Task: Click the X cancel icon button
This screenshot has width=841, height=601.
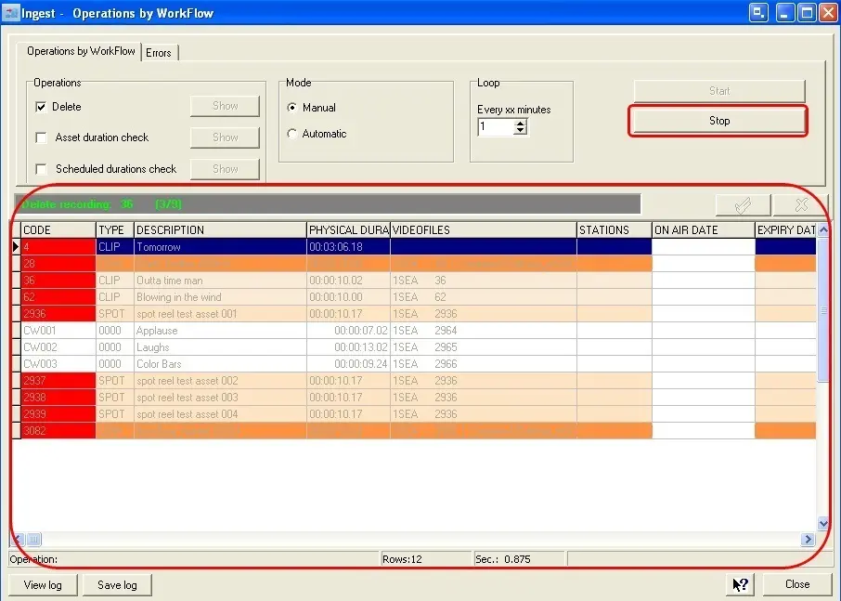Action: [801, 205]
